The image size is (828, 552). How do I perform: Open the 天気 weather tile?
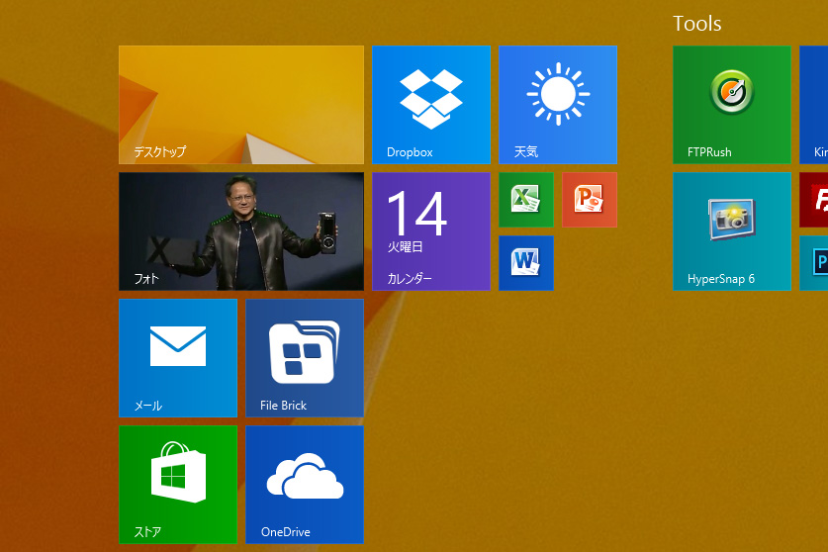point(558,105)
